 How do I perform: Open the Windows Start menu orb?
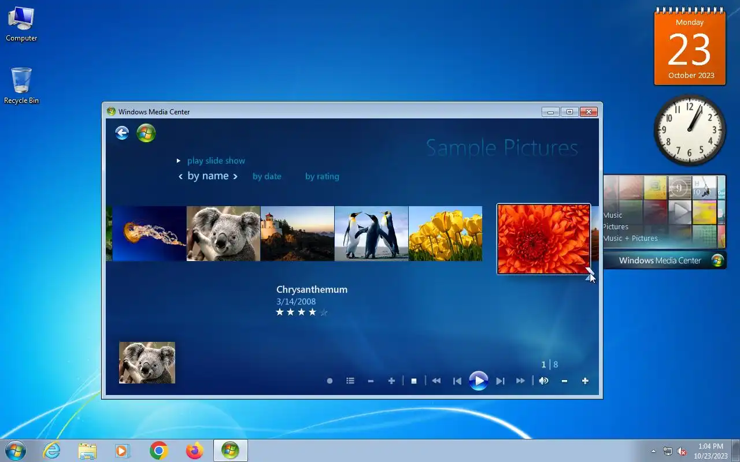[15, 450]
